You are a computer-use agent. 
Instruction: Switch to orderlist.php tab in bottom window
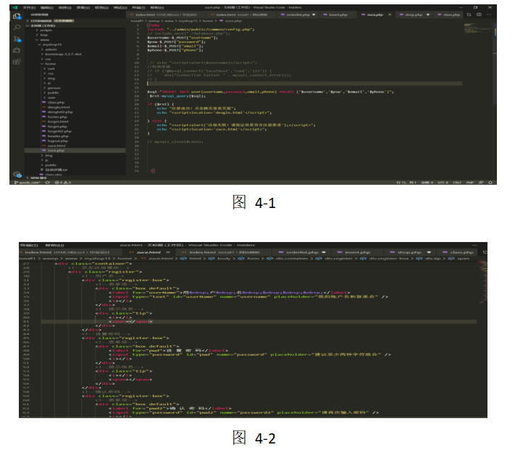tap(302, 252)
